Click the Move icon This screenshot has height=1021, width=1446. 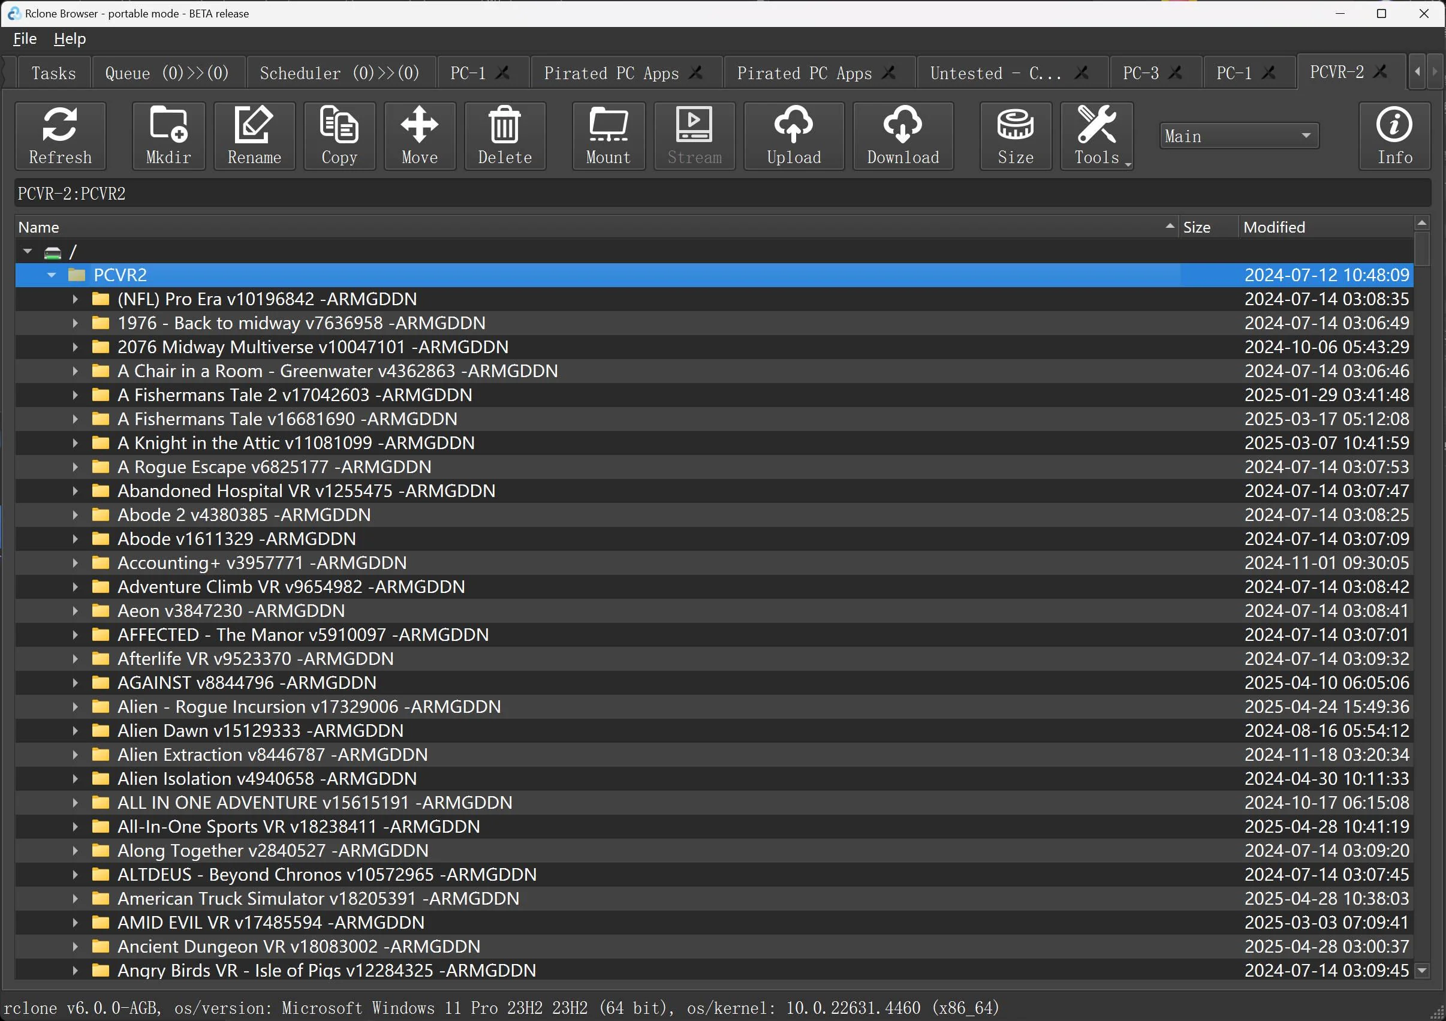pos(419,135)
